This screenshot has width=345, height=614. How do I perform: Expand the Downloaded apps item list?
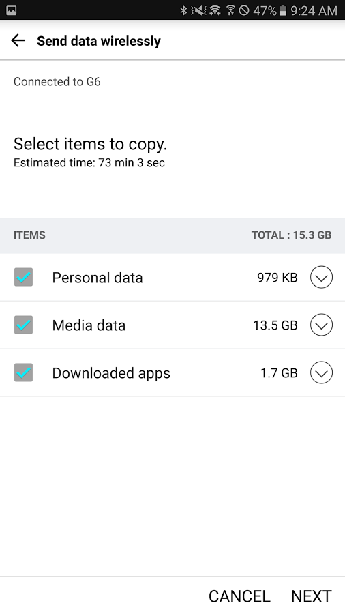pos(322,372)
